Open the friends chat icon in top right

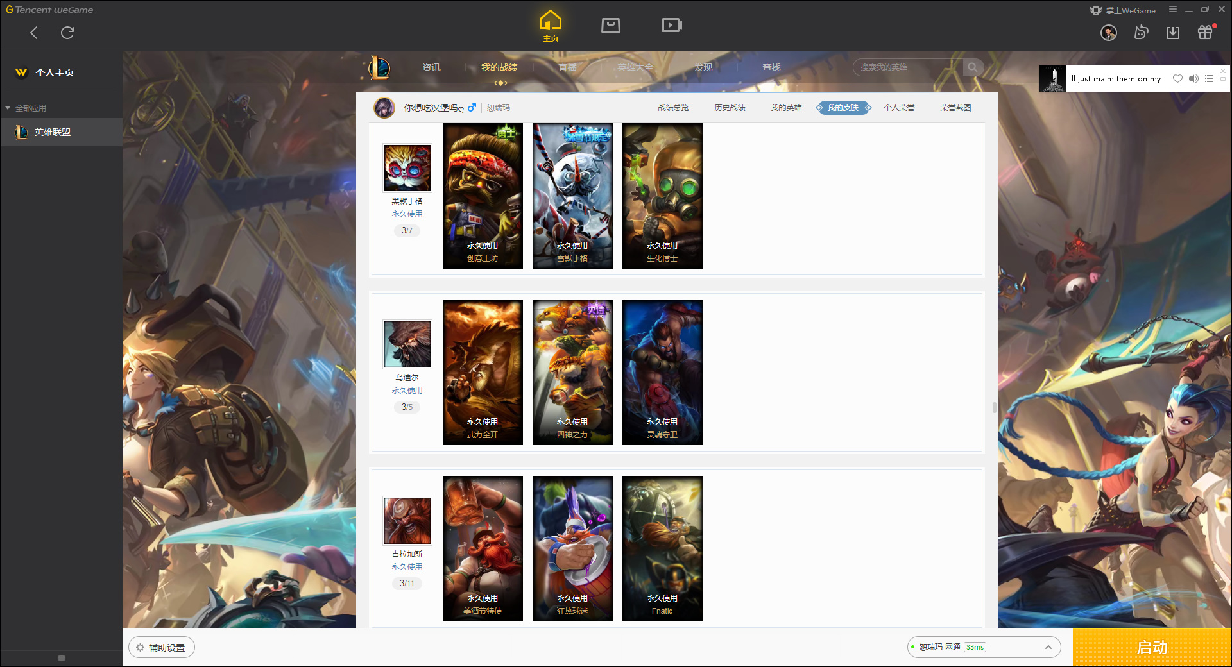(x=1141, y=33)
